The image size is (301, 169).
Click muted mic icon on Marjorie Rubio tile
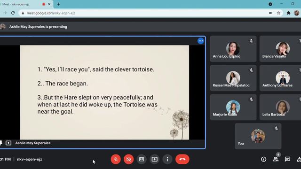tap(251, 99)
